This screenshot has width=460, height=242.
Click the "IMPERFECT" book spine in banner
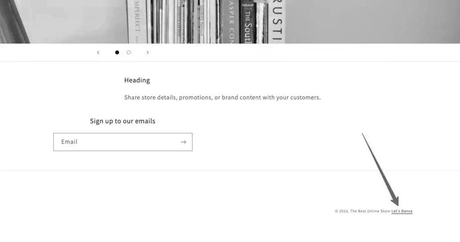click(x=137, y=22)
